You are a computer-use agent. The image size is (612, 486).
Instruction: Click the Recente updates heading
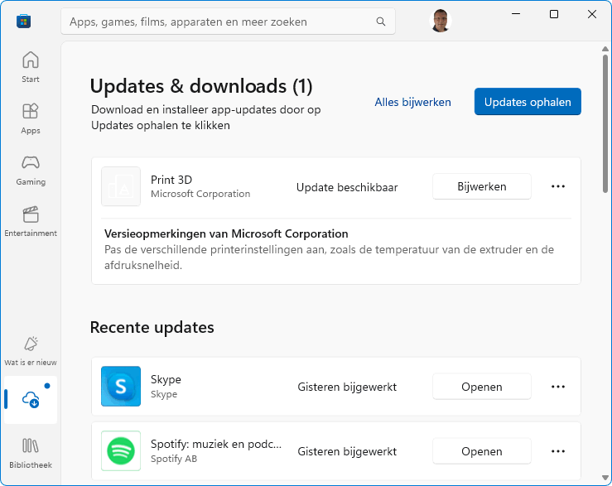tap(152, 327)
